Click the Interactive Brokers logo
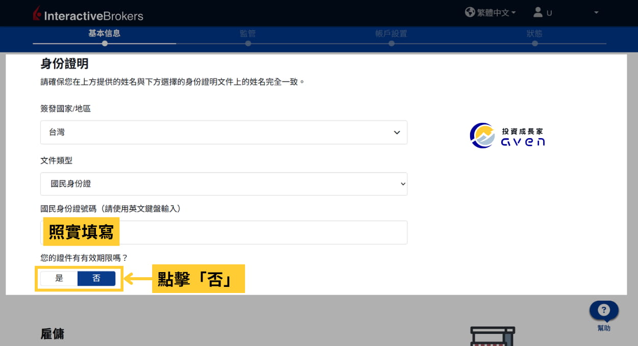 pyautogui.click(x=87, y=15)
